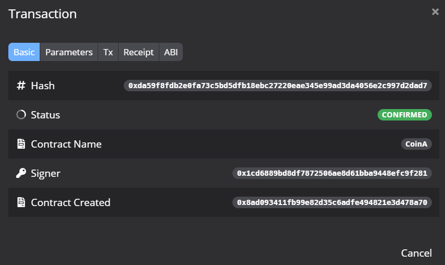Screen dimensions: 445x265
Task: Click the Signer key icon
Action: click(21, 173)
